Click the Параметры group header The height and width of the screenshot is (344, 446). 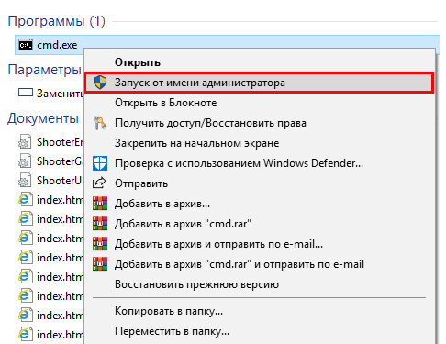coord(44,70)
